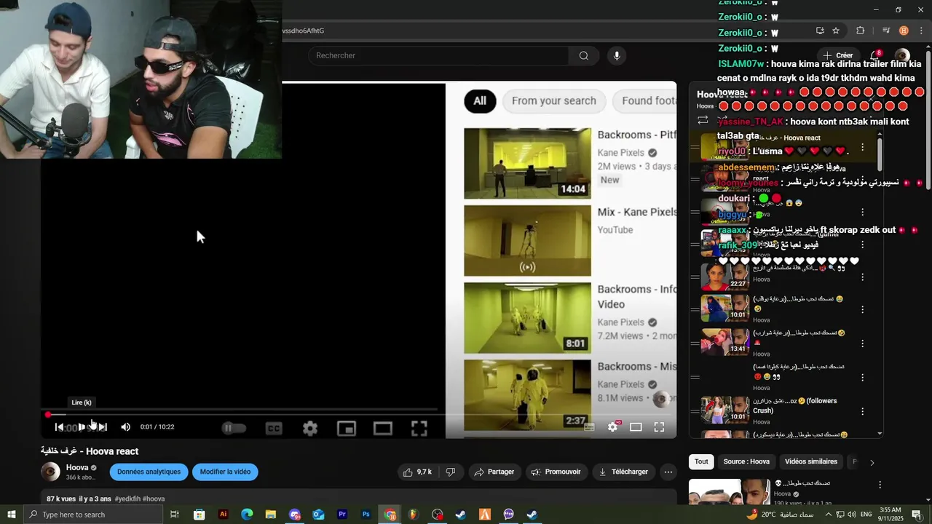Show hidden tray icons chevron
The image size is (932, 524).
(828, 515)
